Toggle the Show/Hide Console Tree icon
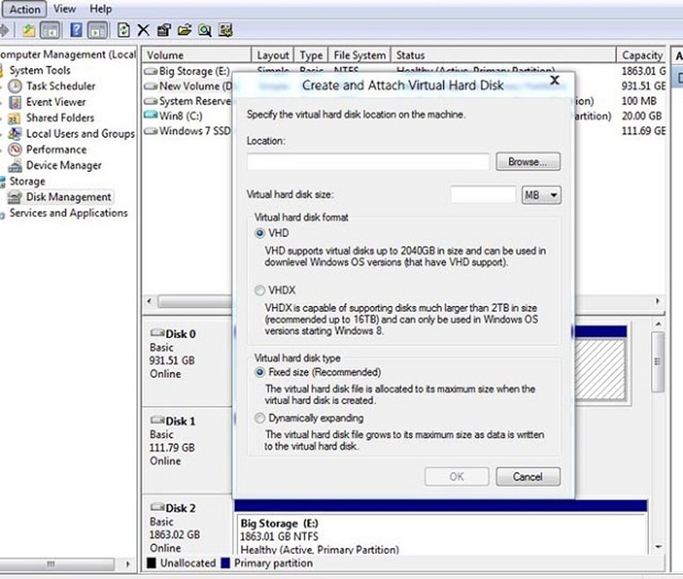The height and width of the screenshot is (579, 683). tap(50, 31)
